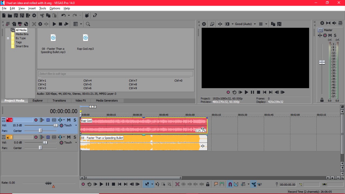Click Enable Snapping magnet icon
The image size is (345, 194).
point(230,184)
